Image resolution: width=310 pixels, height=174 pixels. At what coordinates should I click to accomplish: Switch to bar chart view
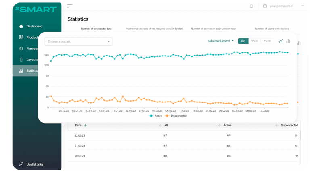[288, 41]
